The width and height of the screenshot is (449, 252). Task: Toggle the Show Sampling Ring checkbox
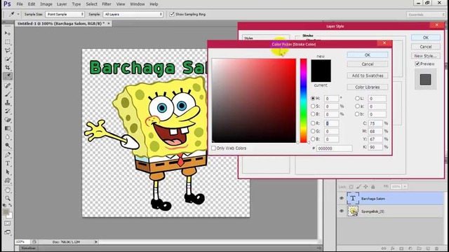point(172,14)
